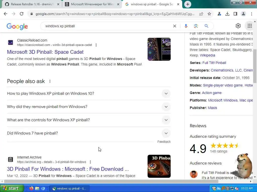Click the address bar URL

(x=115, y=14)
